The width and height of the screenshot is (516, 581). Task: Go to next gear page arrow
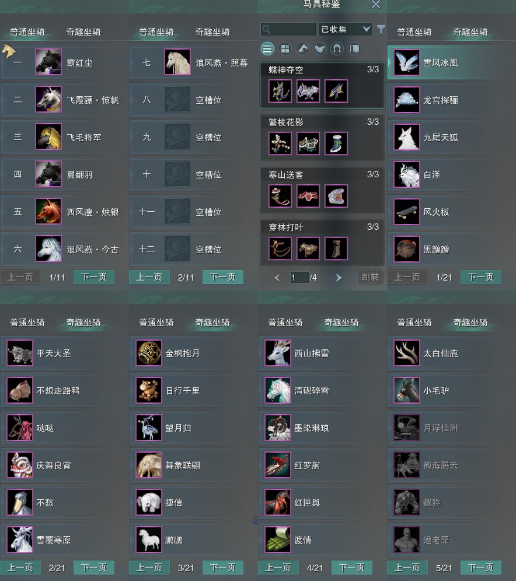coord(339,278)
